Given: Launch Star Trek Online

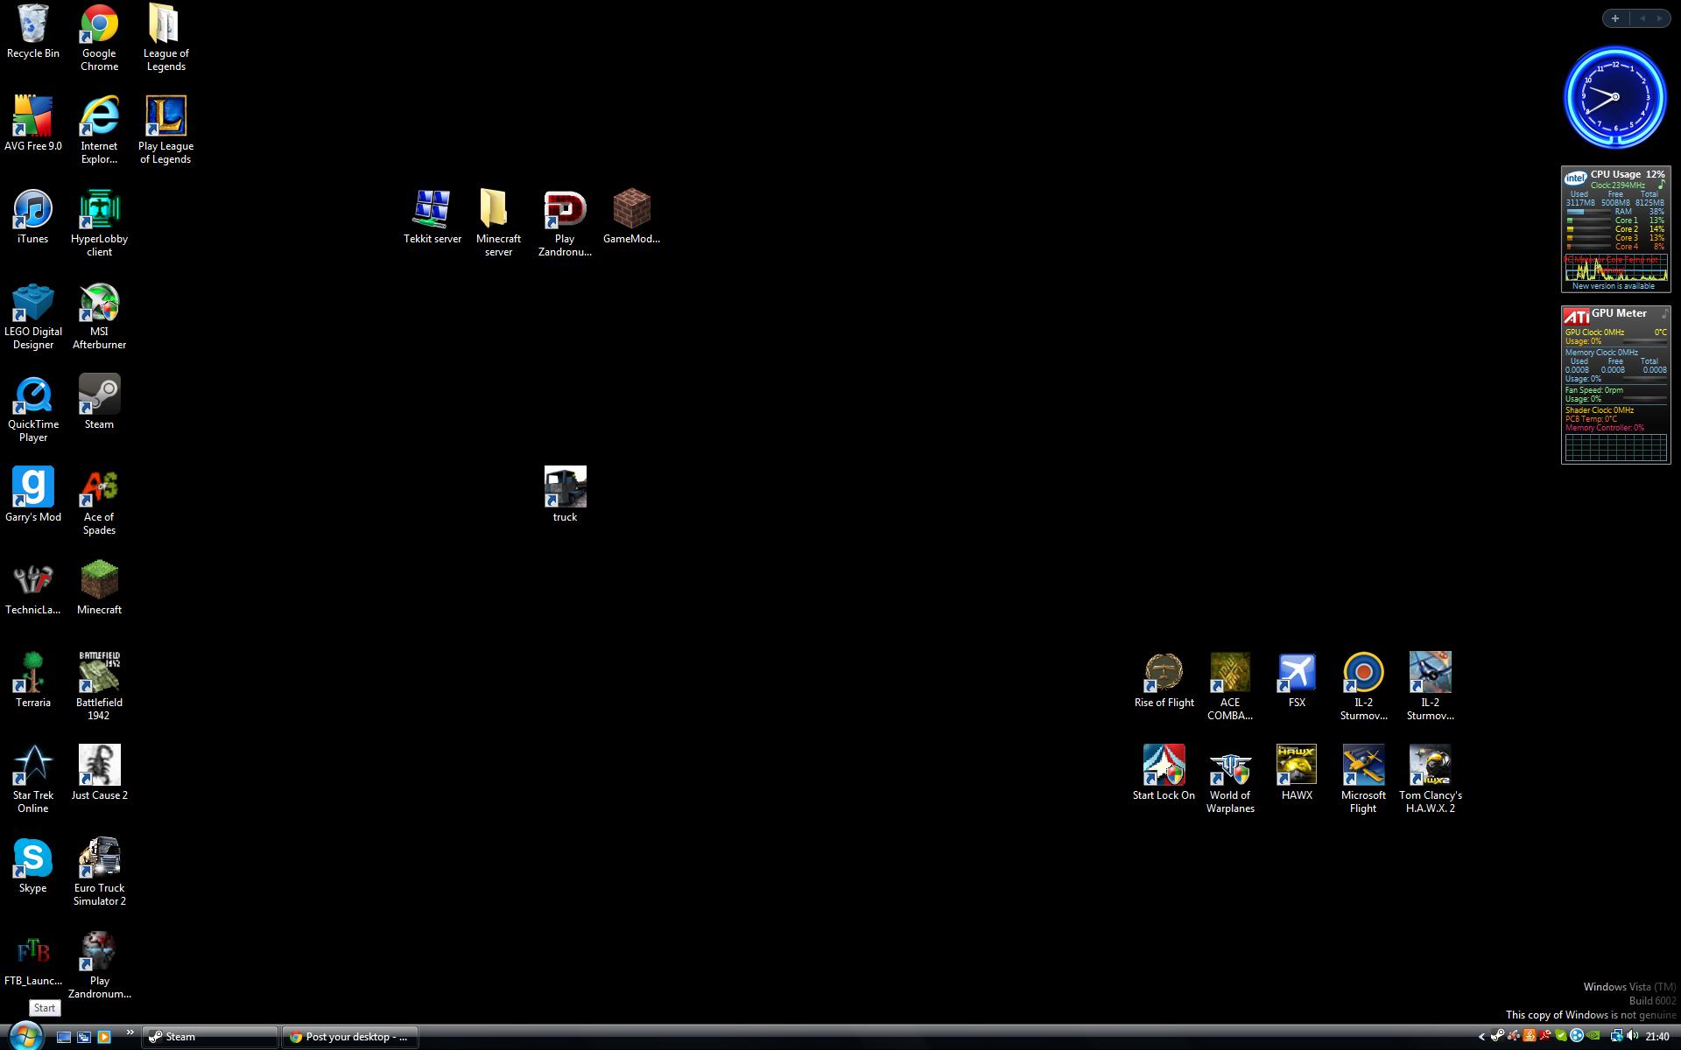Looking at the screenshot, I should click(x=33, y=780).
